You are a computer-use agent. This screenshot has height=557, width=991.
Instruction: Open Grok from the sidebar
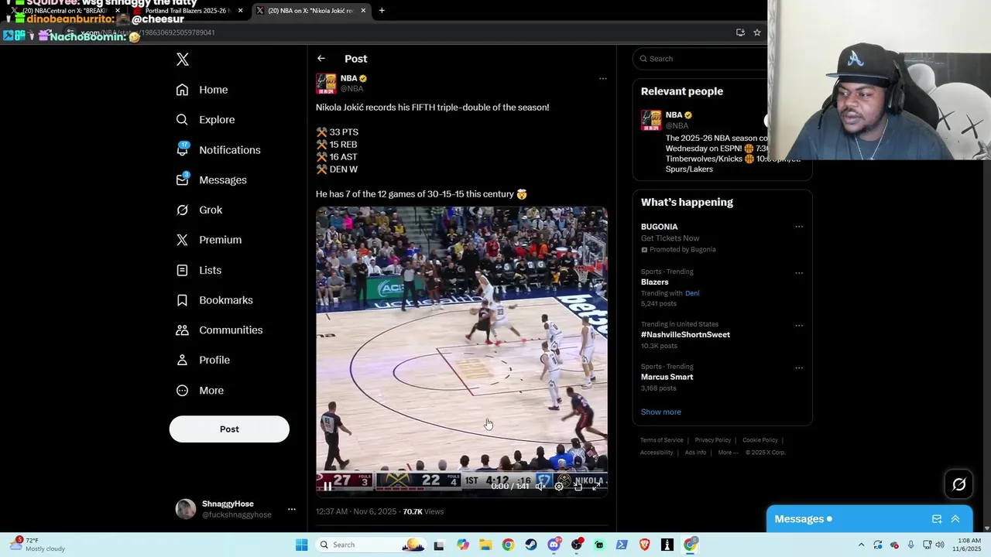(x=199, y=210)
